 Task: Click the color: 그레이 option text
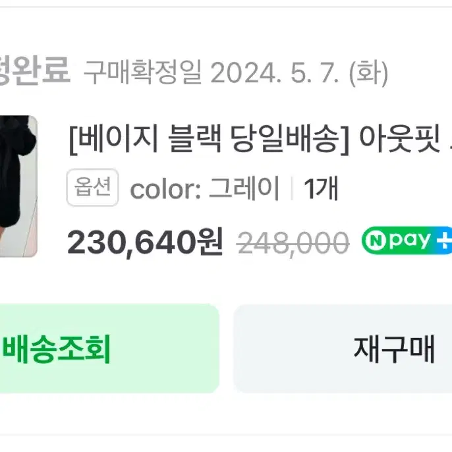[204, 188]
